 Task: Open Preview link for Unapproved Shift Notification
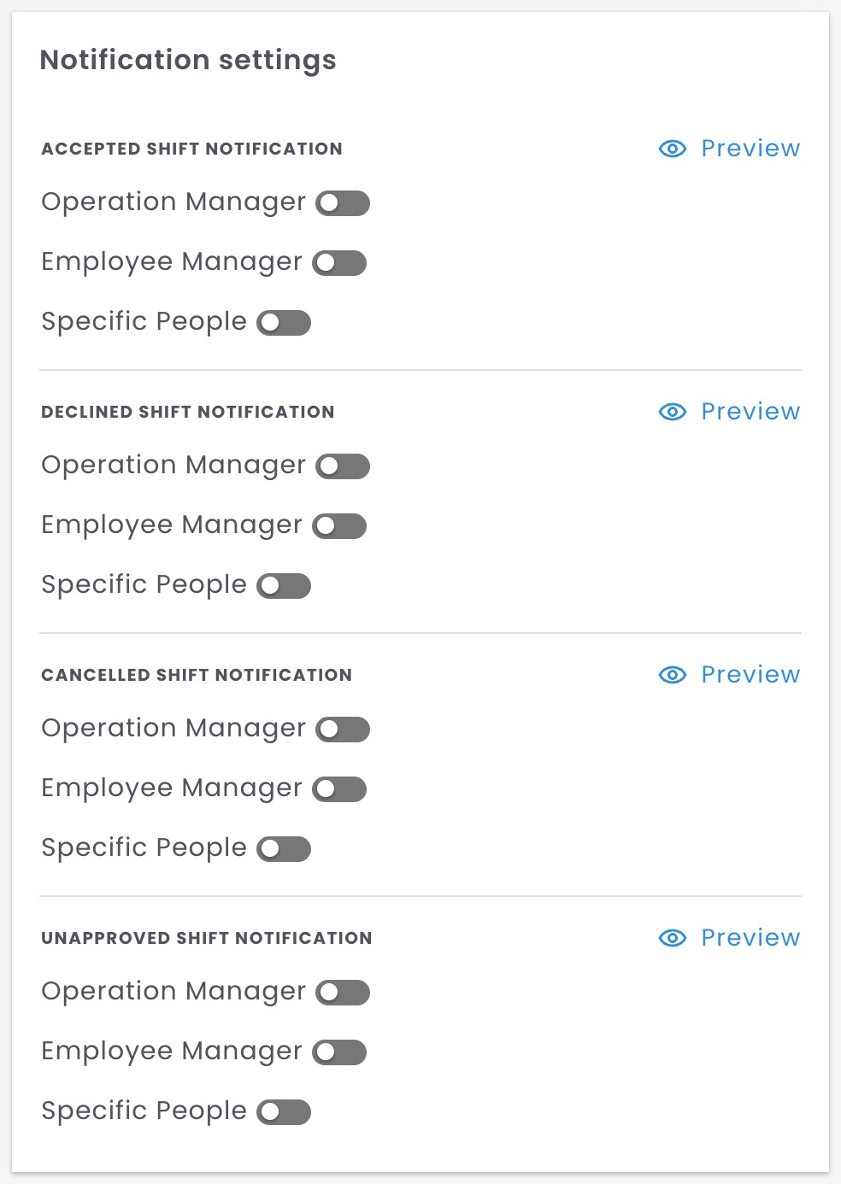[x=750, y=938]
